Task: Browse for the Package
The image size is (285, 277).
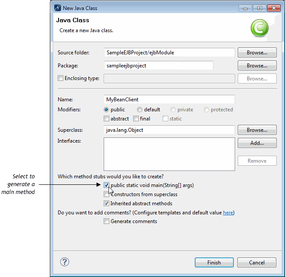Action: 257,66
